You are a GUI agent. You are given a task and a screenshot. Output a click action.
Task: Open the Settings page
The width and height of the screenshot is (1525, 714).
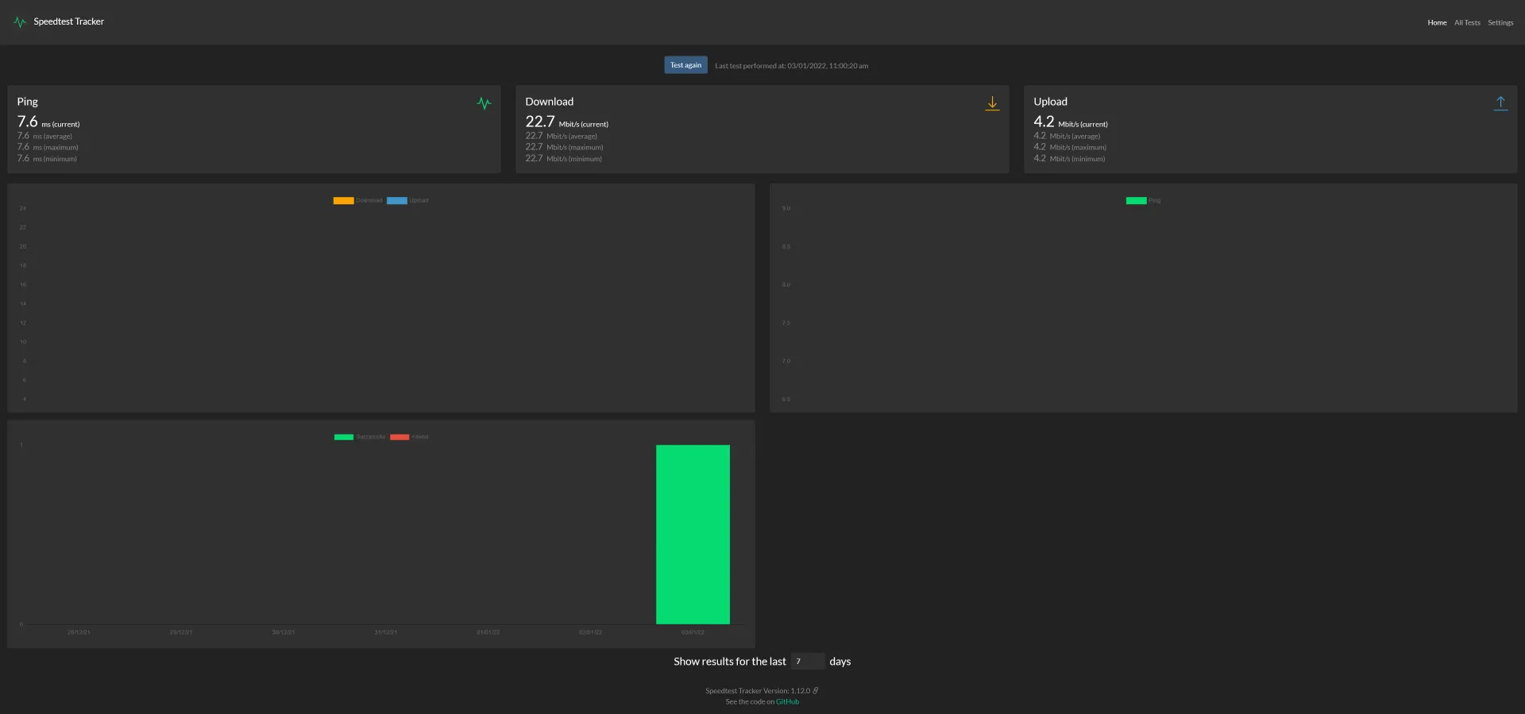(1500, 22)
